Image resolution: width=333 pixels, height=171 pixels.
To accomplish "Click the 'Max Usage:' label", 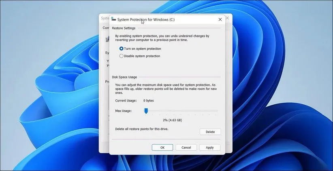I will pyautogui.click(x=124, y=111).
